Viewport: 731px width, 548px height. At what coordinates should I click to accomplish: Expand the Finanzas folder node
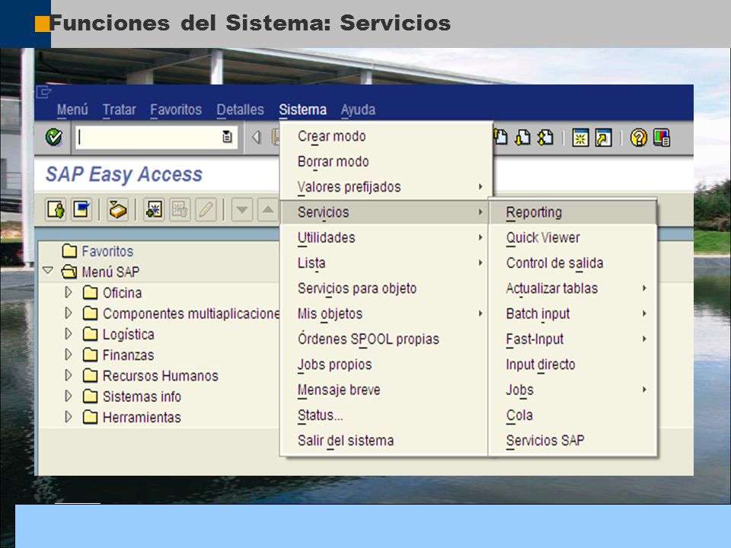pyautogui.click(x=69, y=355)
